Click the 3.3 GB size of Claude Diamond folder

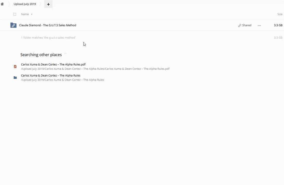pyautogui.click(x=278, y=25)
